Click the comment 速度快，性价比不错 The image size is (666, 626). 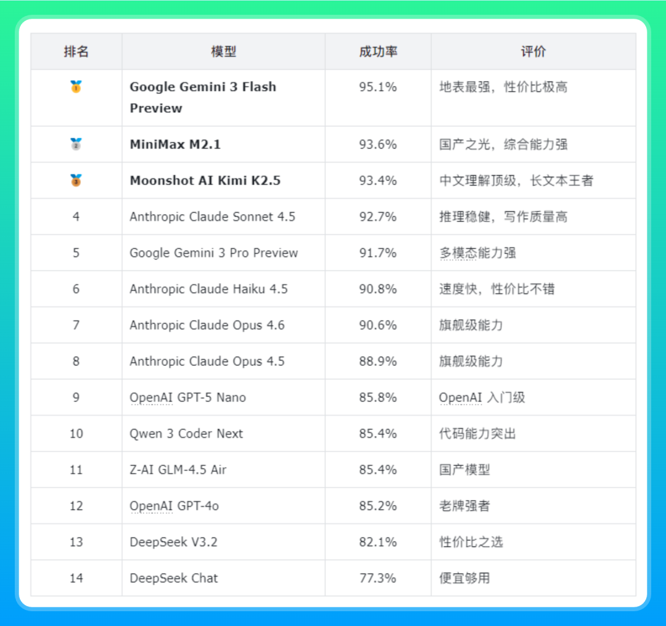497,289
